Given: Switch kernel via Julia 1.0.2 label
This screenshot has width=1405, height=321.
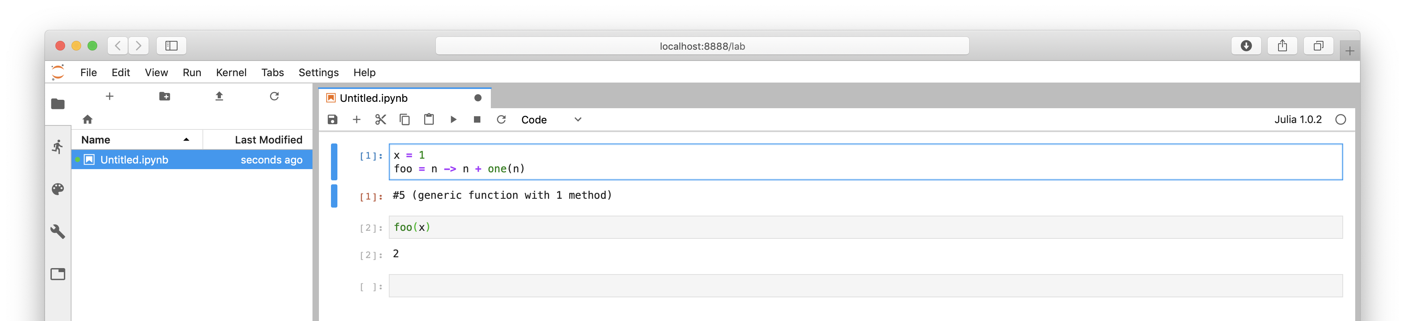Looking at the screenshot, I should pyautogui.click(x=1297, y=120).
